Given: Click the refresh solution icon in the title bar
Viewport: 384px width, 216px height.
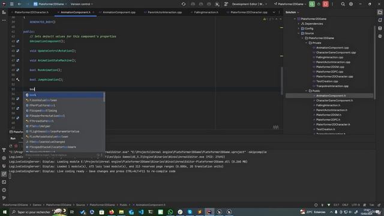Looking at the screenshot, I should tap(184, 4).
